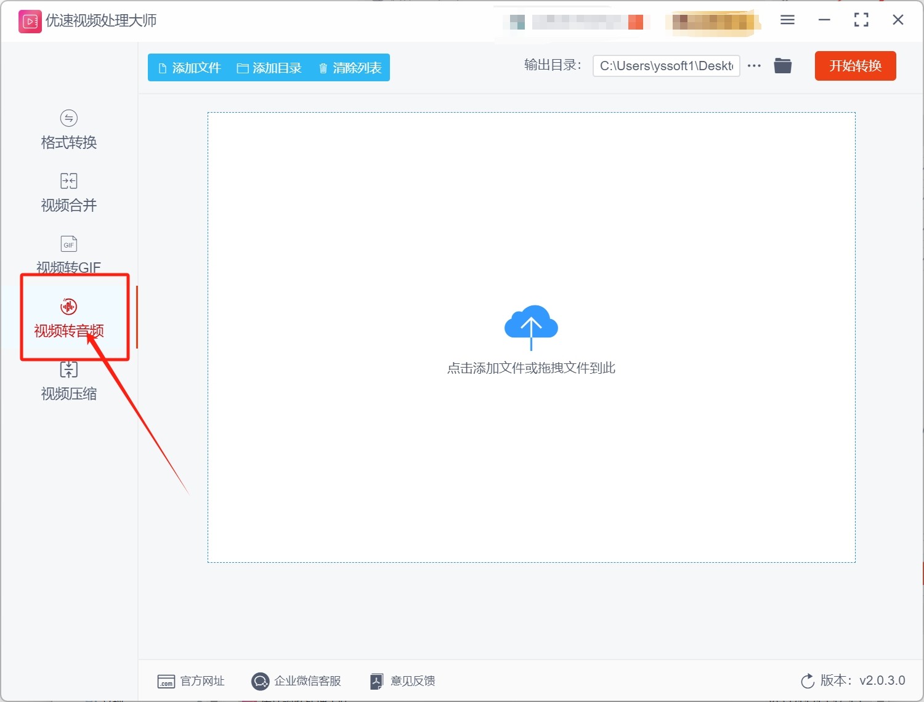Switch to the 视频压缩 video compression tab
Image resolution: width=924 pixels, height=702 pixels.
click(x=68, y=381)
